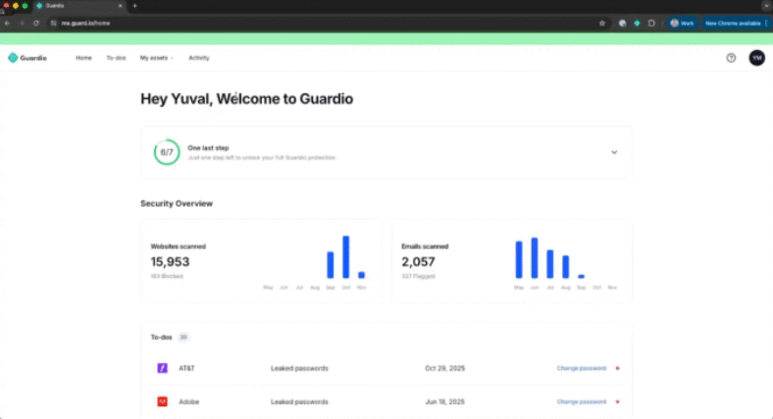Open the Activity nav item
The width and height of the screenshot is (773, 419).
click(x=198, y=58)
